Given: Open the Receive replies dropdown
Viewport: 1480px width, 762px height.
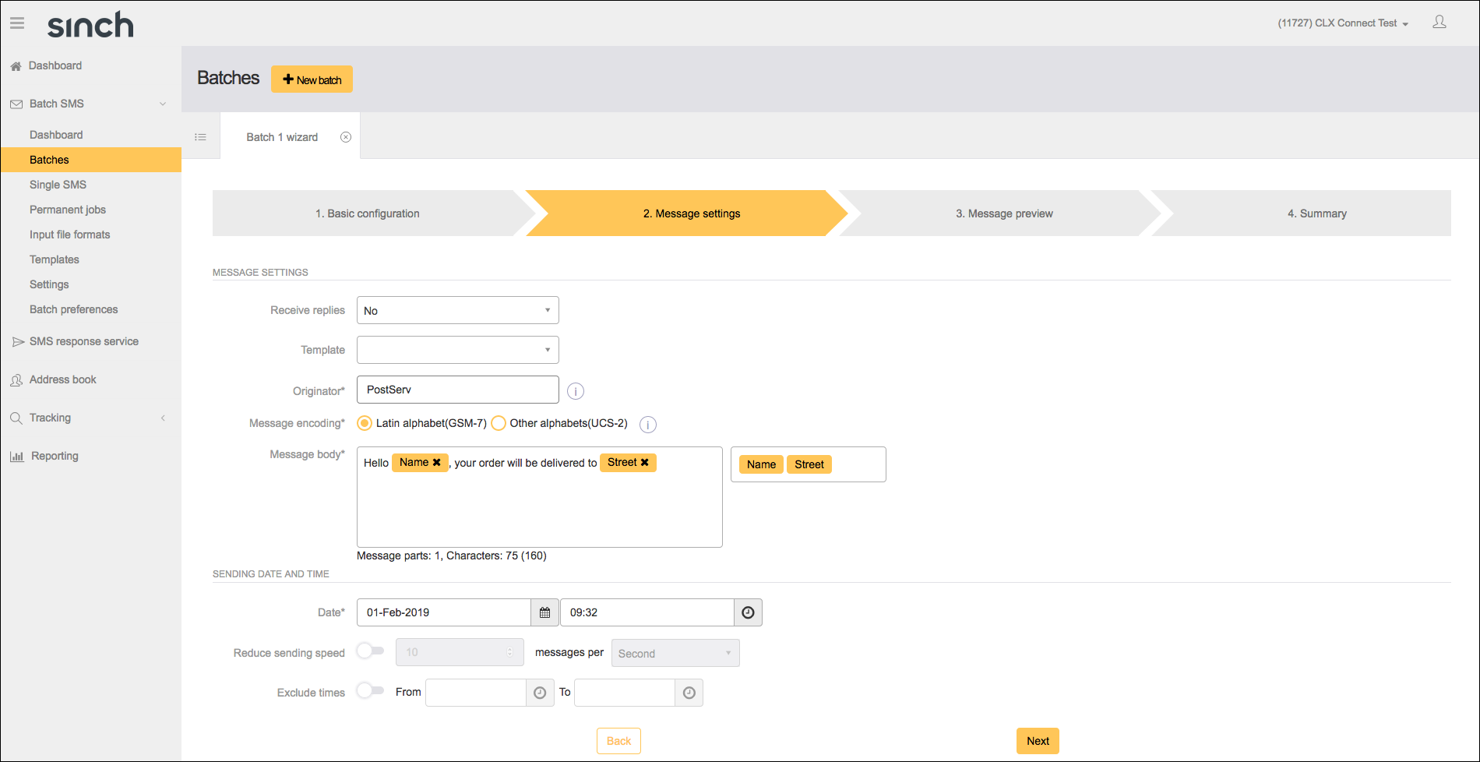Looking at the screenshot, I should click(457, 310).
